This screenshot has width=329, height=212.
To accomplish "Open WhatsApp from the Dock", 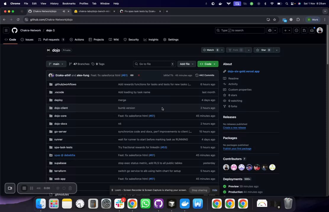I will pos(145,204).
